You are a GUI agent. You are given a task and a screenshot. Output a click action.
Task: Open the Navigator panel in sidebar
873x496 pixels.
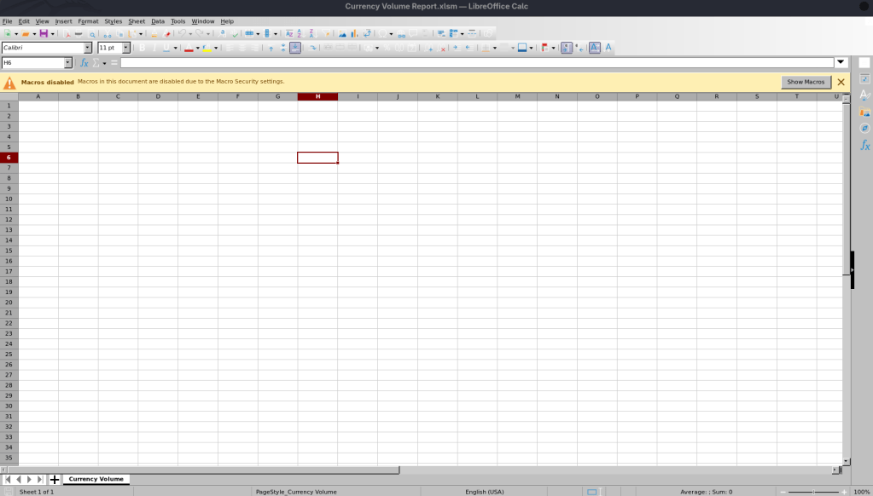pyautogui.click(x=864, y=128)
